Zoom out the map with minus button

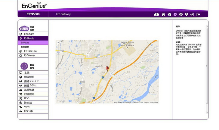(58, 73)
